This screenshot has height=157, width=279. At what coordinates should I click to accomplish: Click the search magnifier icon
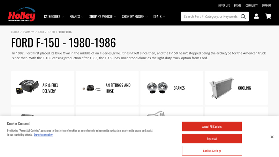point(243,16)
